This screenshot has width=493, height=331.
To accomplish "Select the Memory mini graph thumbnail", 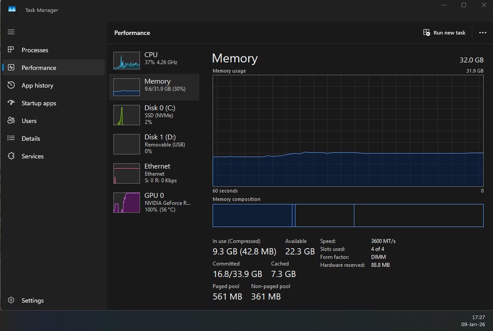I will pyautogui.click(x=126, y=87).
